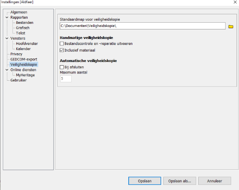Collapse the Rapporten tree node
Viewport: 239px width, 190px height.
tap(7, 17)
